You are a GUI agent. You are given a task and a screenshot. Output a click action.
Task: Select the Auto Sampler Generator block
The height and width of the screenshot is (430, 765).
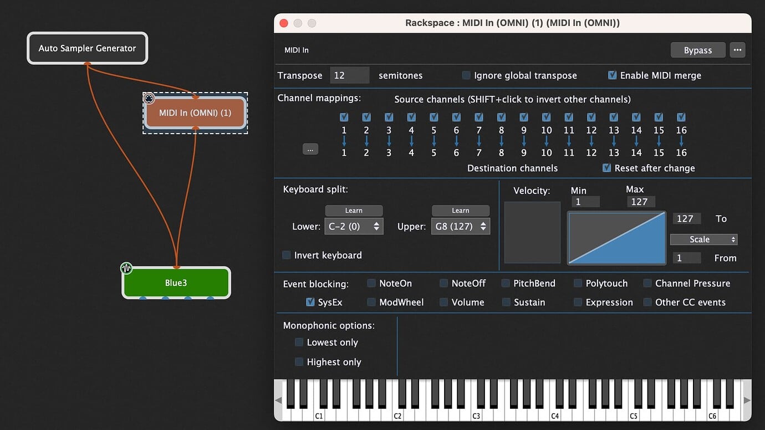coord(88,48)
